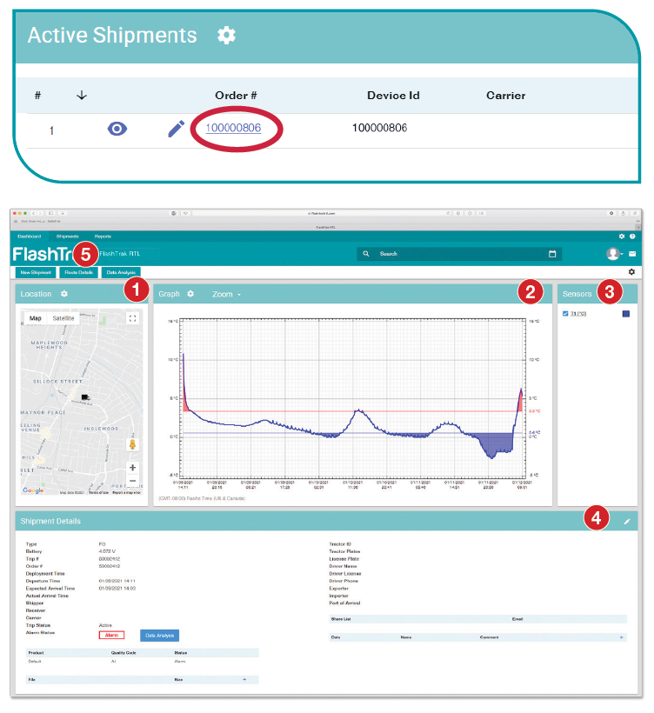Viewport: 654px width, 713px height.
Task: Select the Map view tab
Action: pos(36,318)
